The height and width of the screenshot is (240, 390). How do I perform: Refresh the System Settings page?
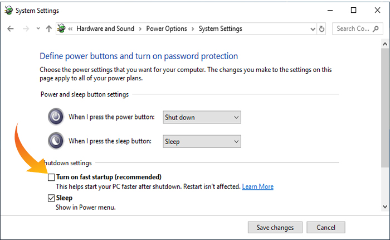click(321, 28)
